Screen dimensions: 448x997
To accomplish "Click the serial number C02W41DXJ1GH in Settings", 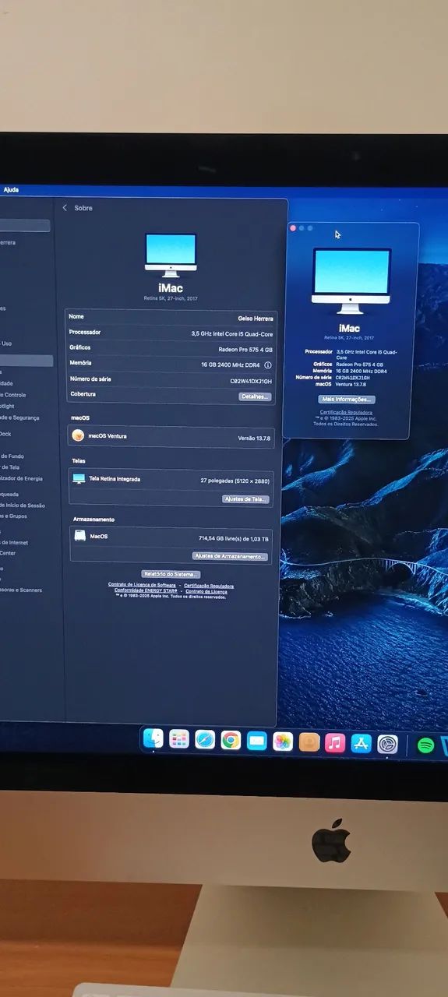I will pos(251,381).
